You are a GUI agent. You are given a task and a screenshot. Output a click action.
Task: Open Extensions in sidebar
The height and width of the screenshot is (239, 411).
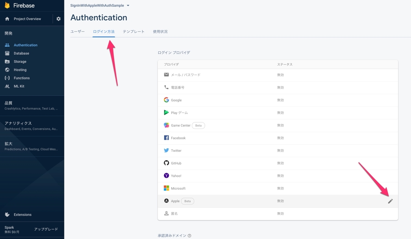point(23,215)
